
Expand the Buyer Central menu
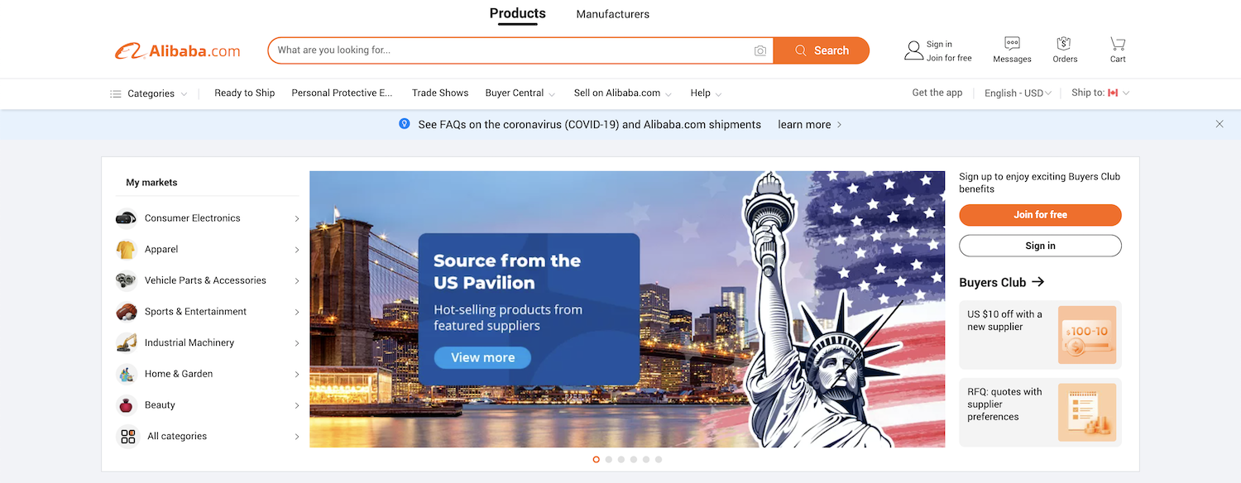pyautogui.click(x=520, y=93)
